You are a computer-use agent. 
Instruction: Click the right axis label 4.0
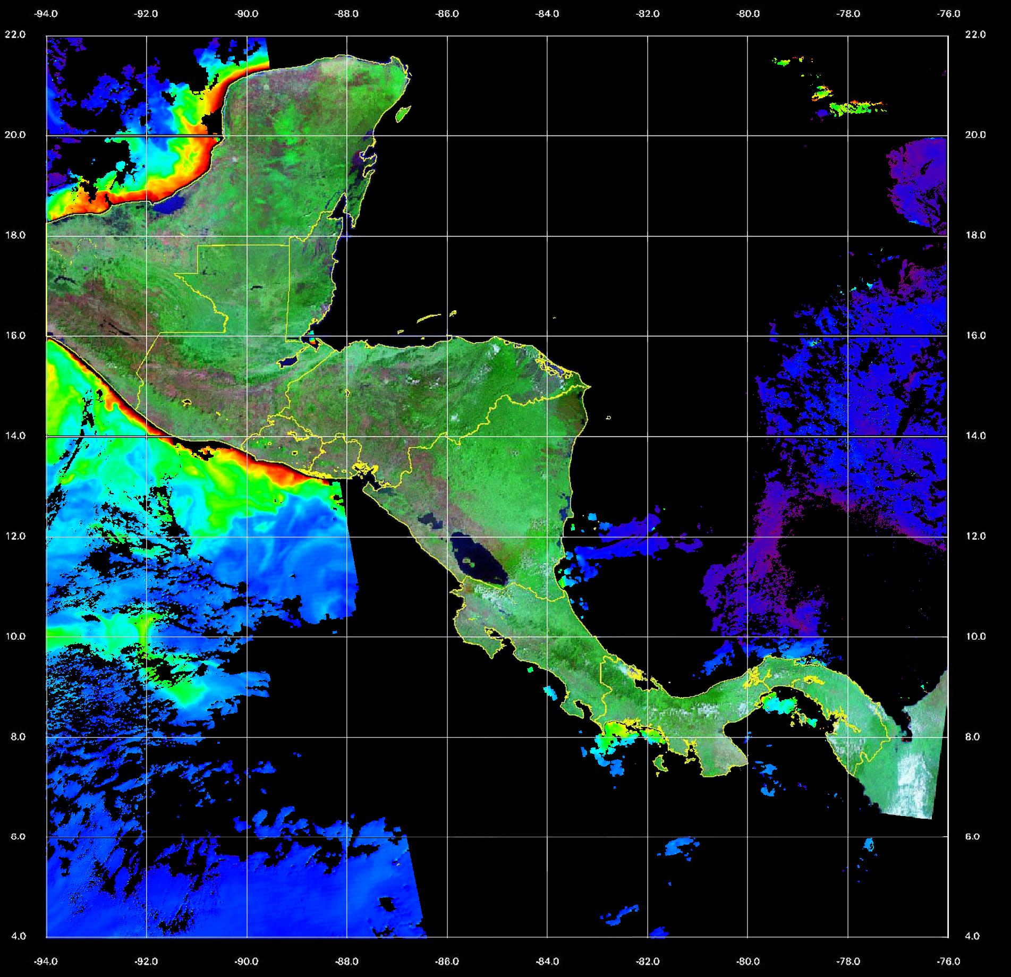tap(972, 936)
